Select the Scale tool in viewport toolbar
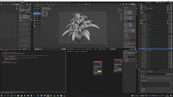 [x=37, y=18]
